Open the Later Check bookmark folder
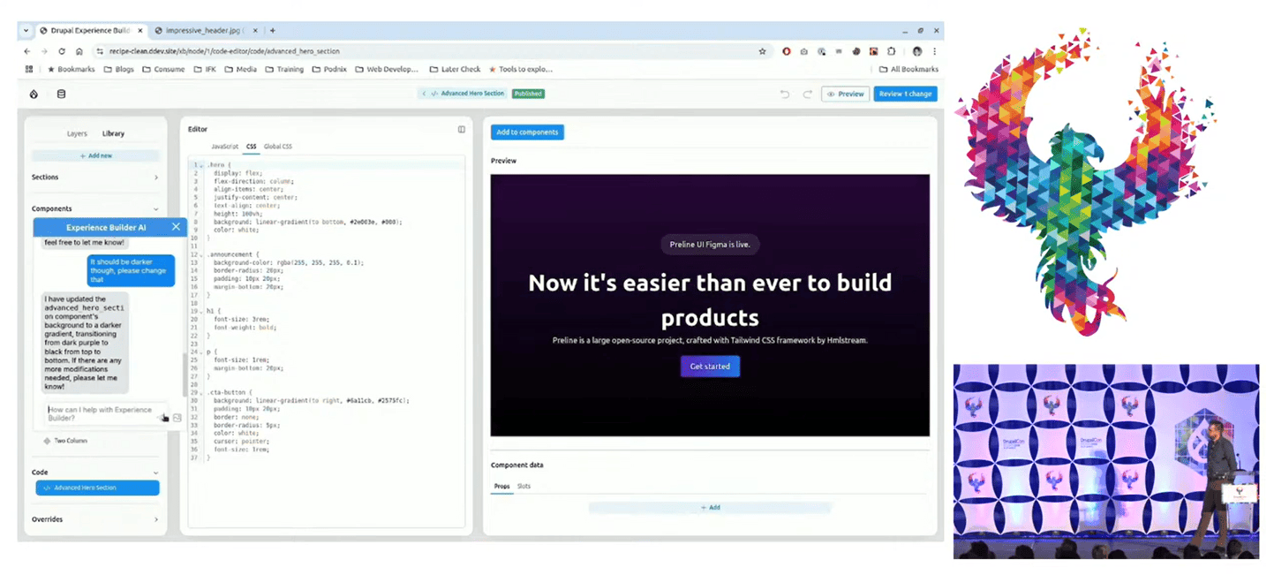This screenshot has width=1274, height=575. point(455,69)
